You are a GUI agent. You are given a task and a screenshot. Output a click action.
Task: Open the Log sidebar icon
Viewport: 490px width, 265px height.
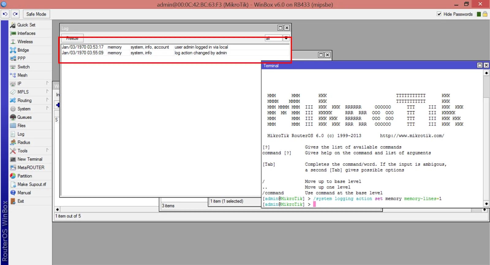13,134
